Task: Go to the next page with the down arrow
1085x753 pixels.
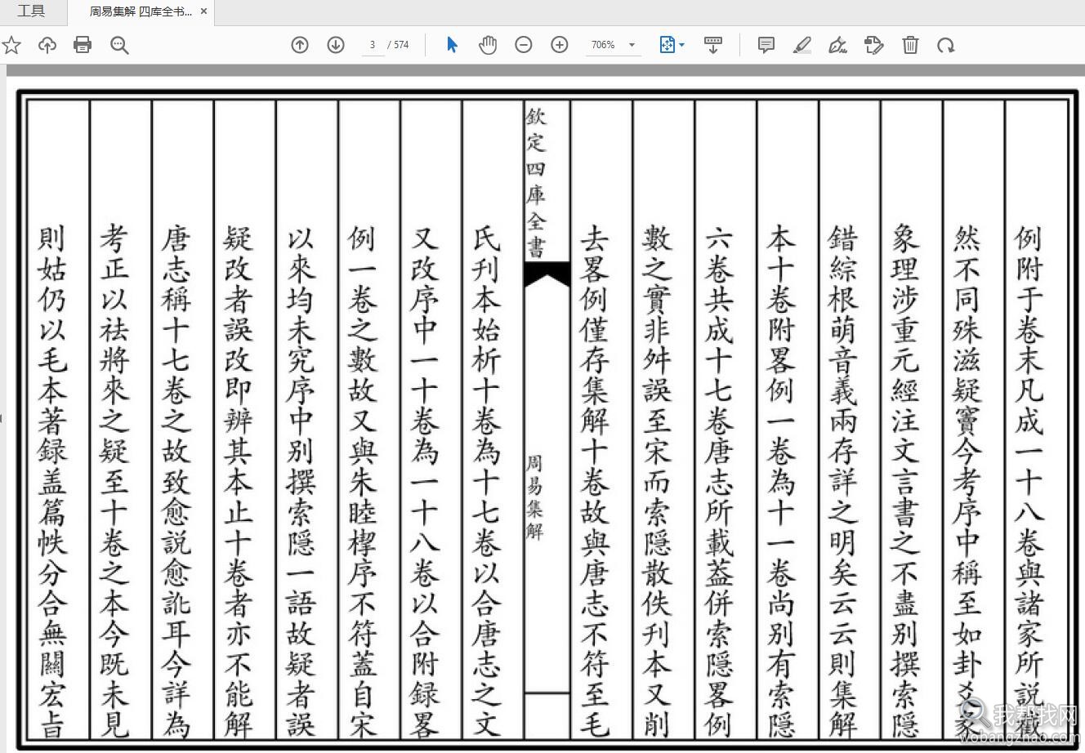Action: [x=336, y=45]
